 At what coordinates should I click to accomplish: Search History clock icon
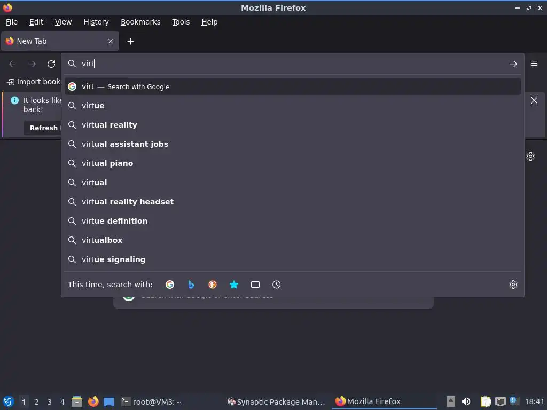tap(276, 285)
